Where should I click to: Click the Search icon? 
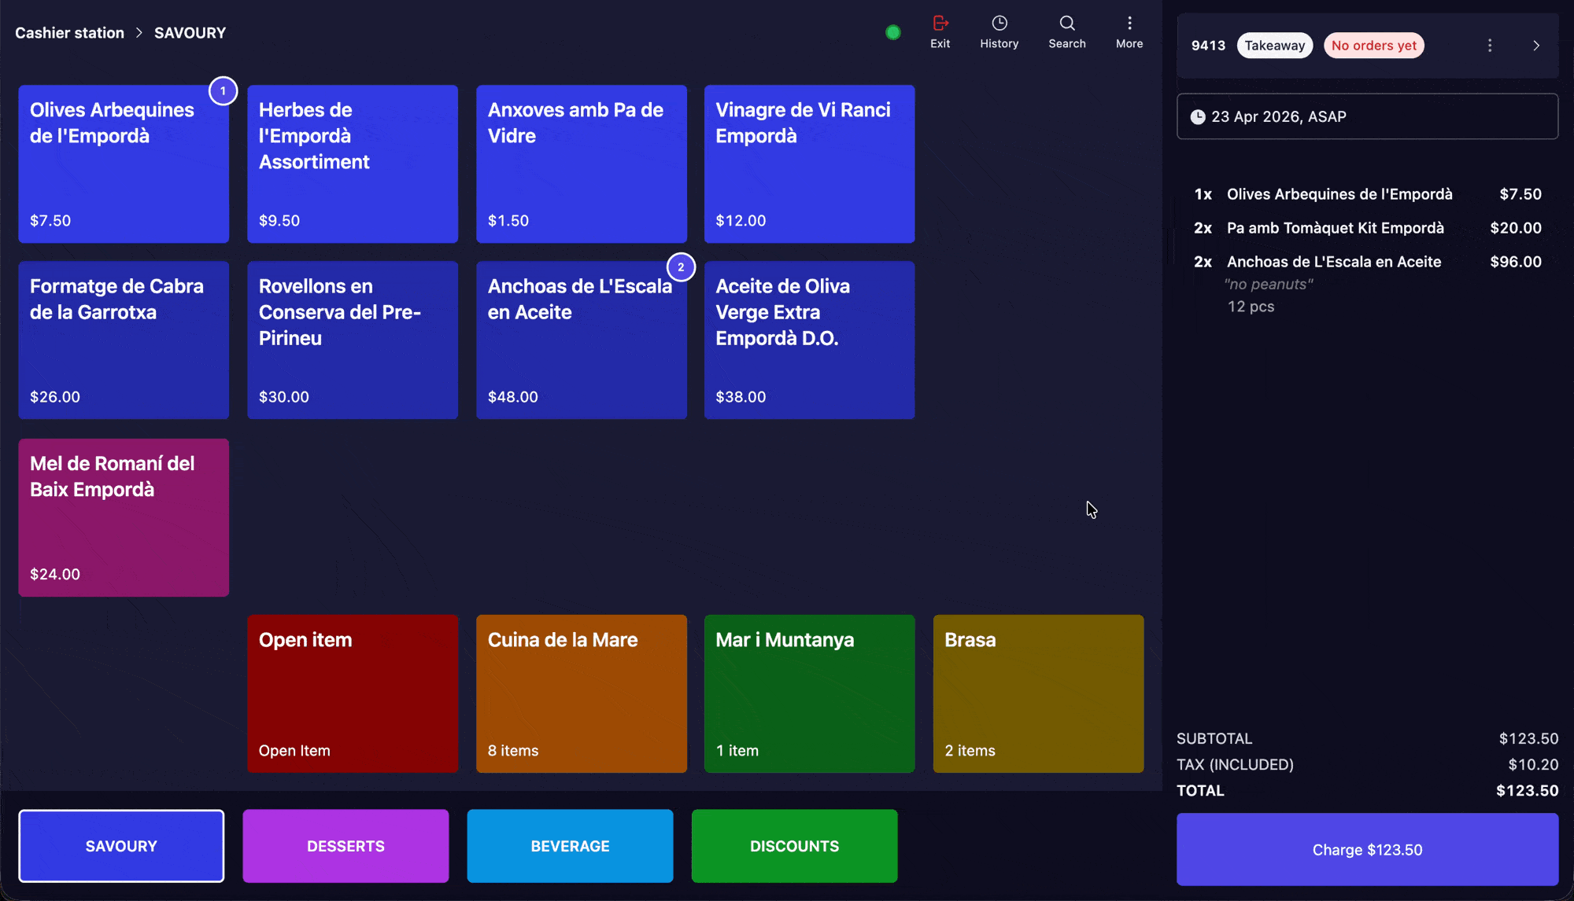1067,31
